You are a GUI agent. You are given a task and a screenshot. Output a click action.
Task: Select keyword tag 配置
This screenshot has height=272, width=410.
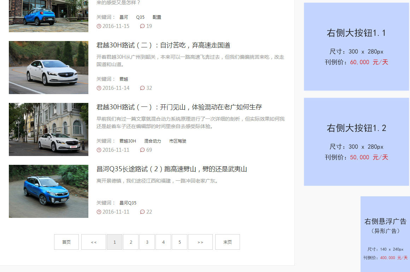[x=157, y=17]
